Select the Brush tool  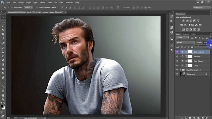pos(3,47)
